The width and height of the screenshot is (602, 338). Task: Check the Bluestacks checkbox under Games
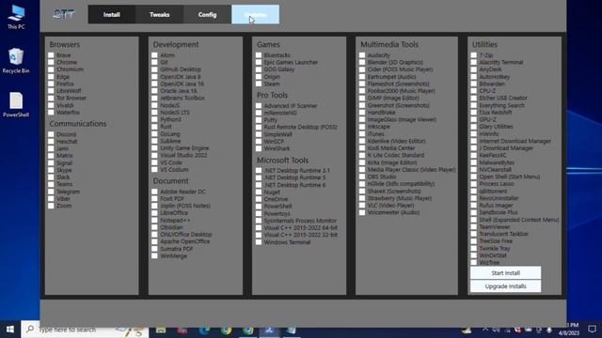259,55
